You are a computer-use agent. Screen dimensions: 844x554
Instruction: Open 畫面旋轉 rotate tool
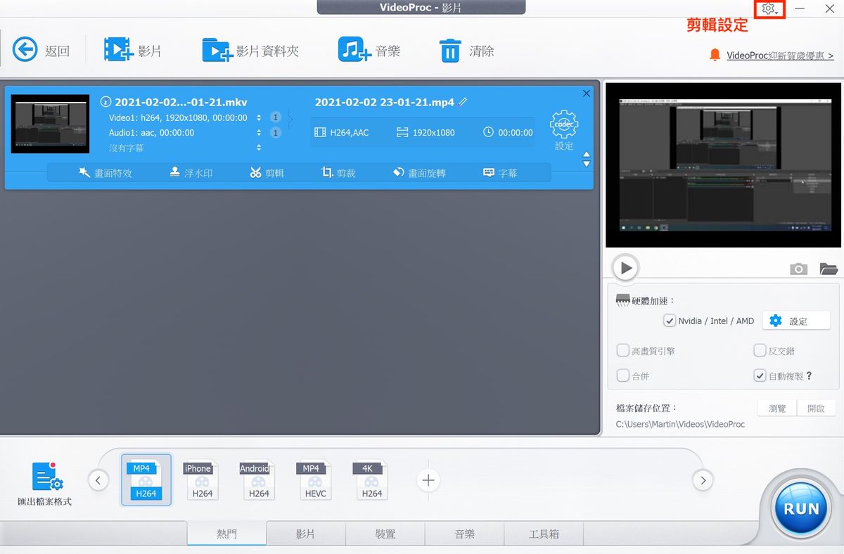pyautogui.click(x=419, y=172)
